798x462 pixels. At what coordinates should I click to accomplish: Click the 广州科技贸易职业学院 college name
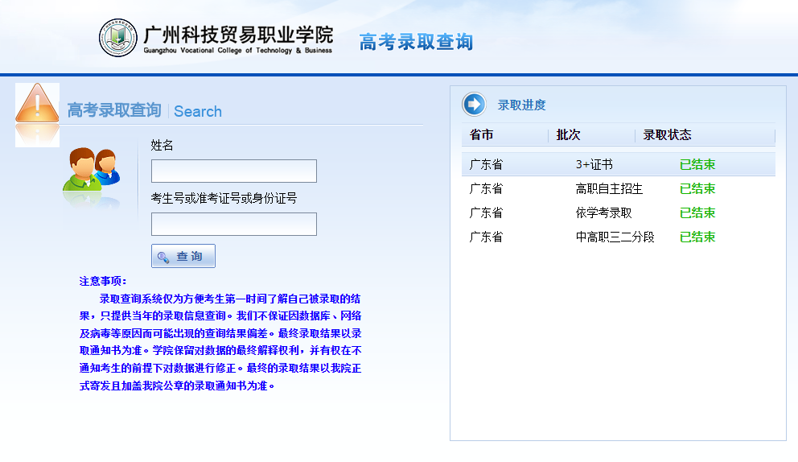click(x=238, y=35)
